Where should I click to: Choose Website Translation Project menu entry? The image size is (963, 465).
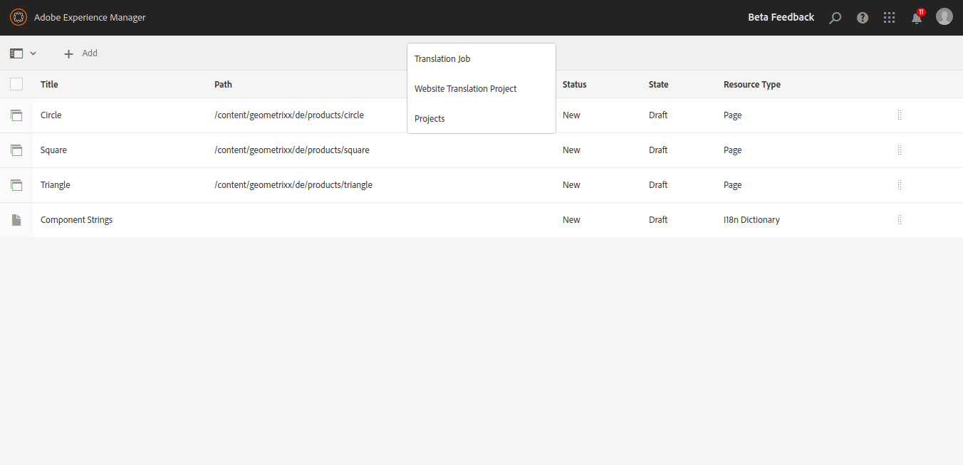tap(465, 89)
